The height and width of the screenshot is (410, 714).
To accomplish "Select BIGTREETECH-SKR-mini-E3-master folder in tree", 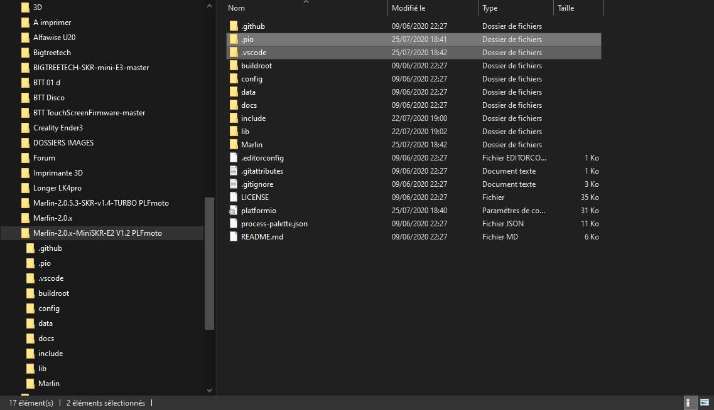I will coord(91,67).
